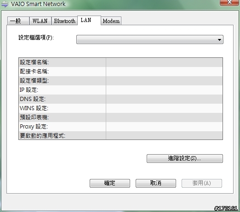Switch to the 一般 tab

(18, 21)
